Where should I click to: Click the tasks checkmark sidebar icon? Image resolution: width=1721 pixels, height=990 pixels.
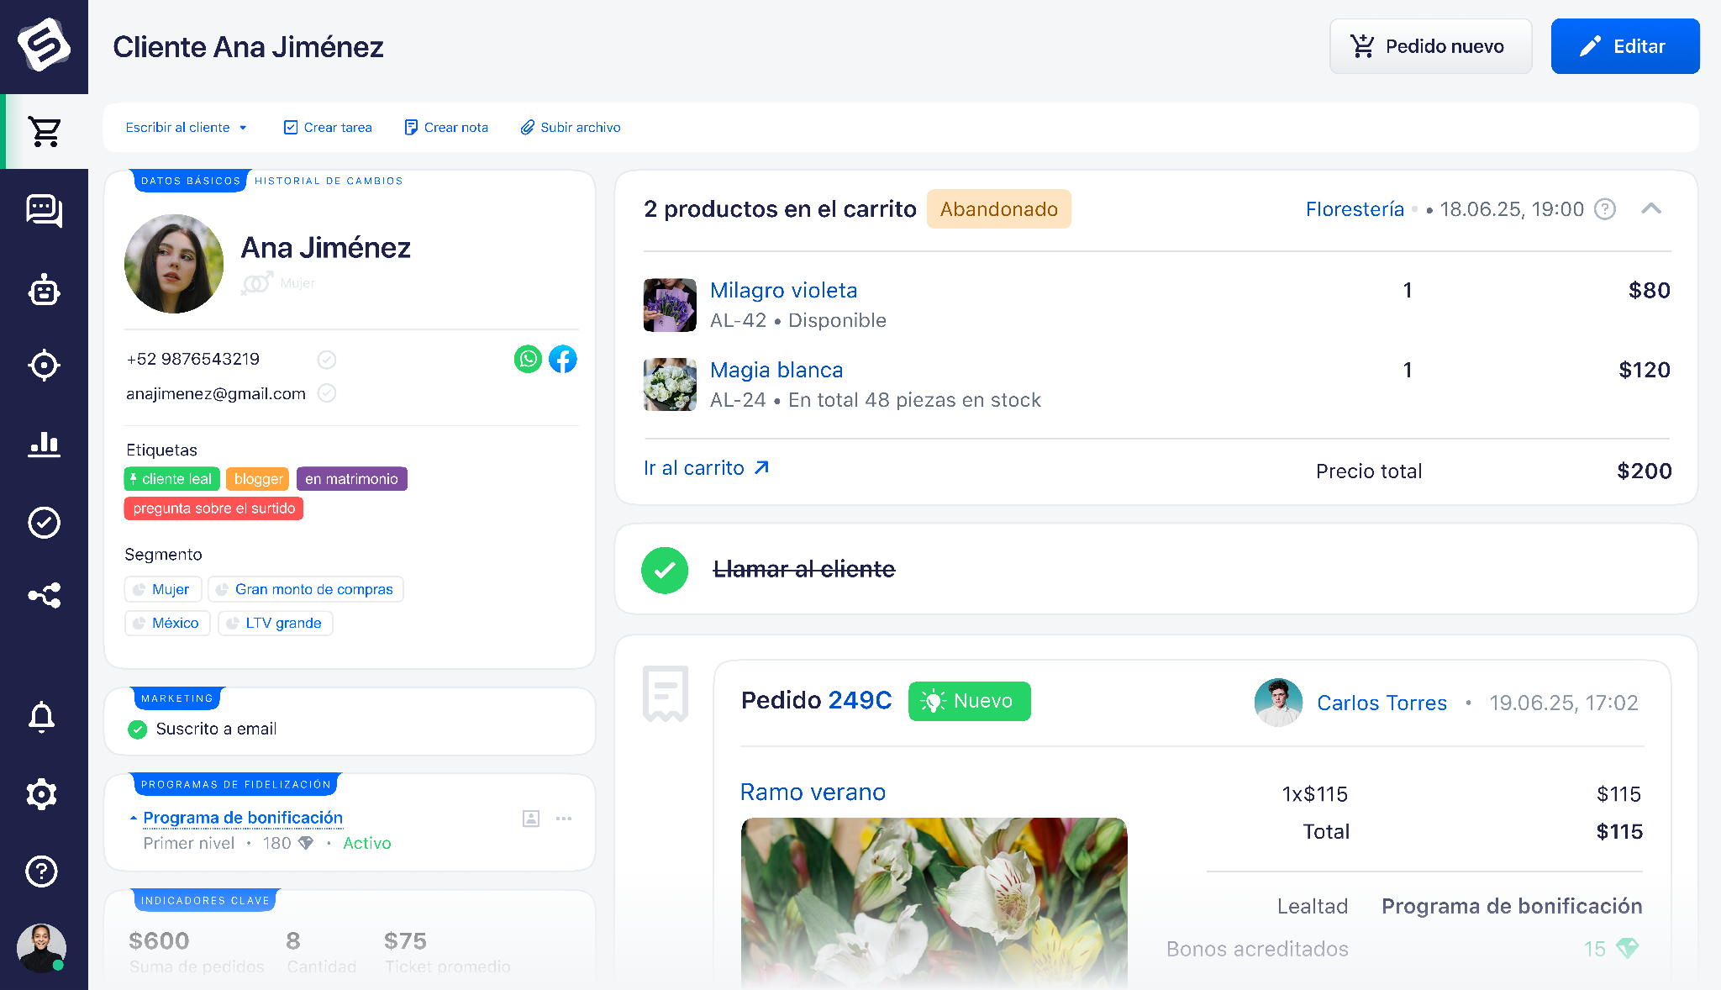tap(45, 522)
